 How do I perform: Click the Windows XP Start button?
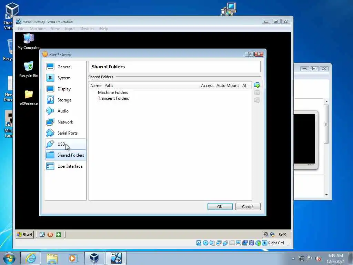pos(25,235)
